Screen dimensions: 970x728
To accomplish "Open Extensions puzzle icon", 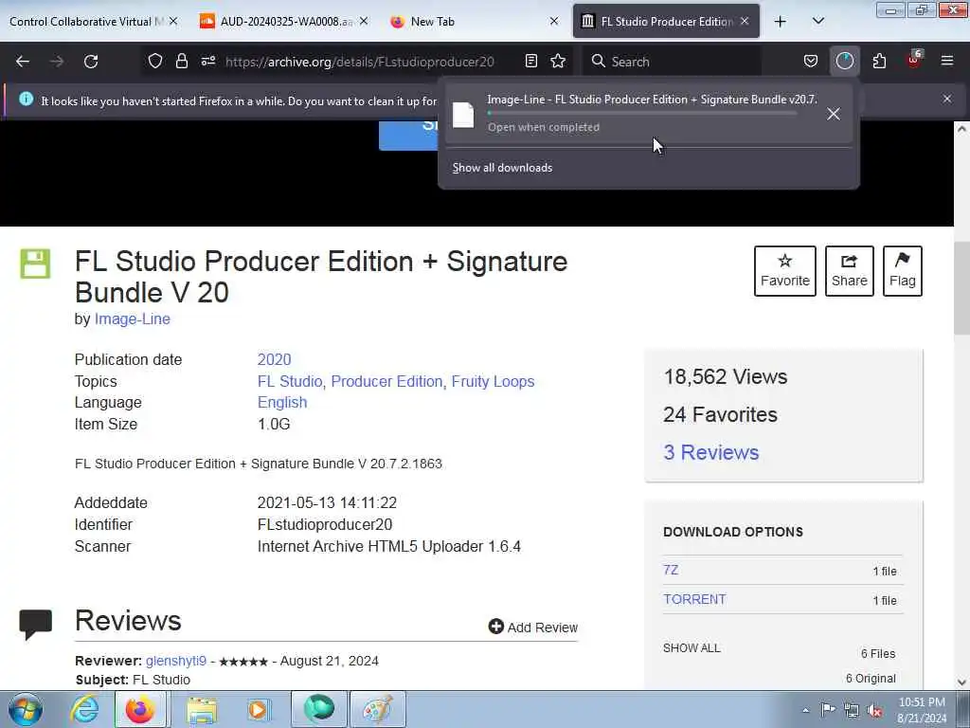I will click(x=879, y=61).
